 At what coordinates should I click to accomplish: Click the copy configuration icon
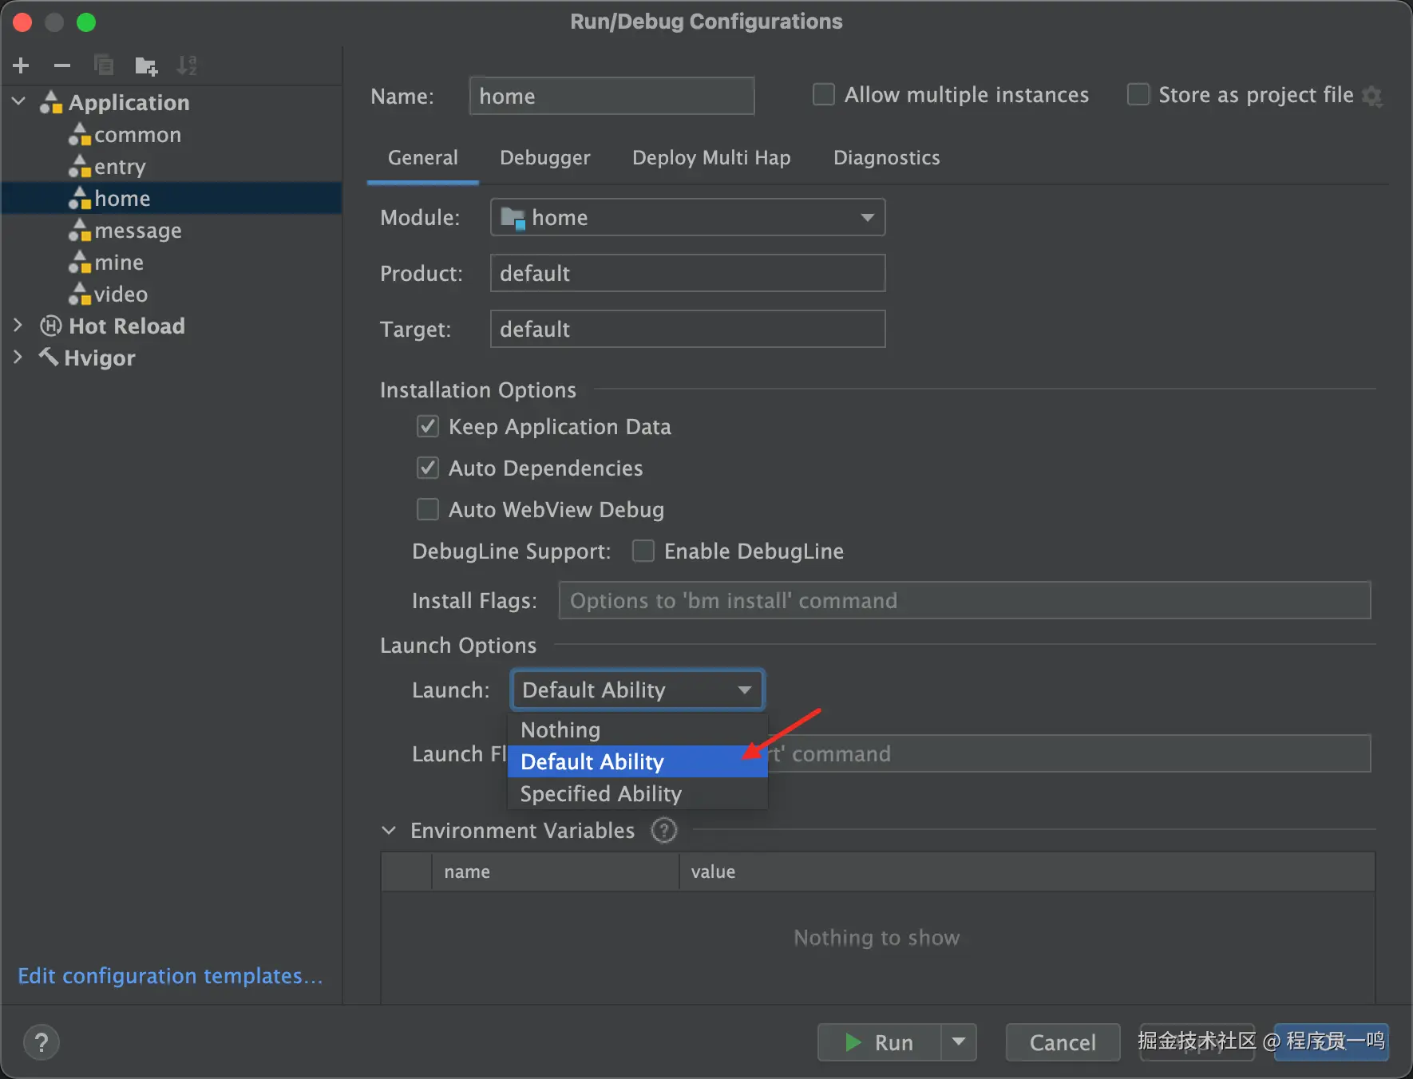point(104,65)
